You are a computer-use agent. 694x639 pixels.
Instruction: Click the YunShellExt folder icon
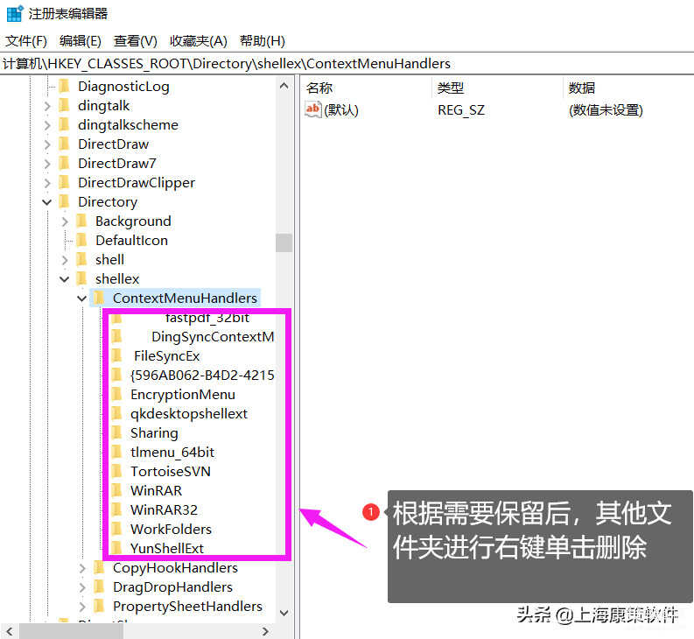coord(116,548)
